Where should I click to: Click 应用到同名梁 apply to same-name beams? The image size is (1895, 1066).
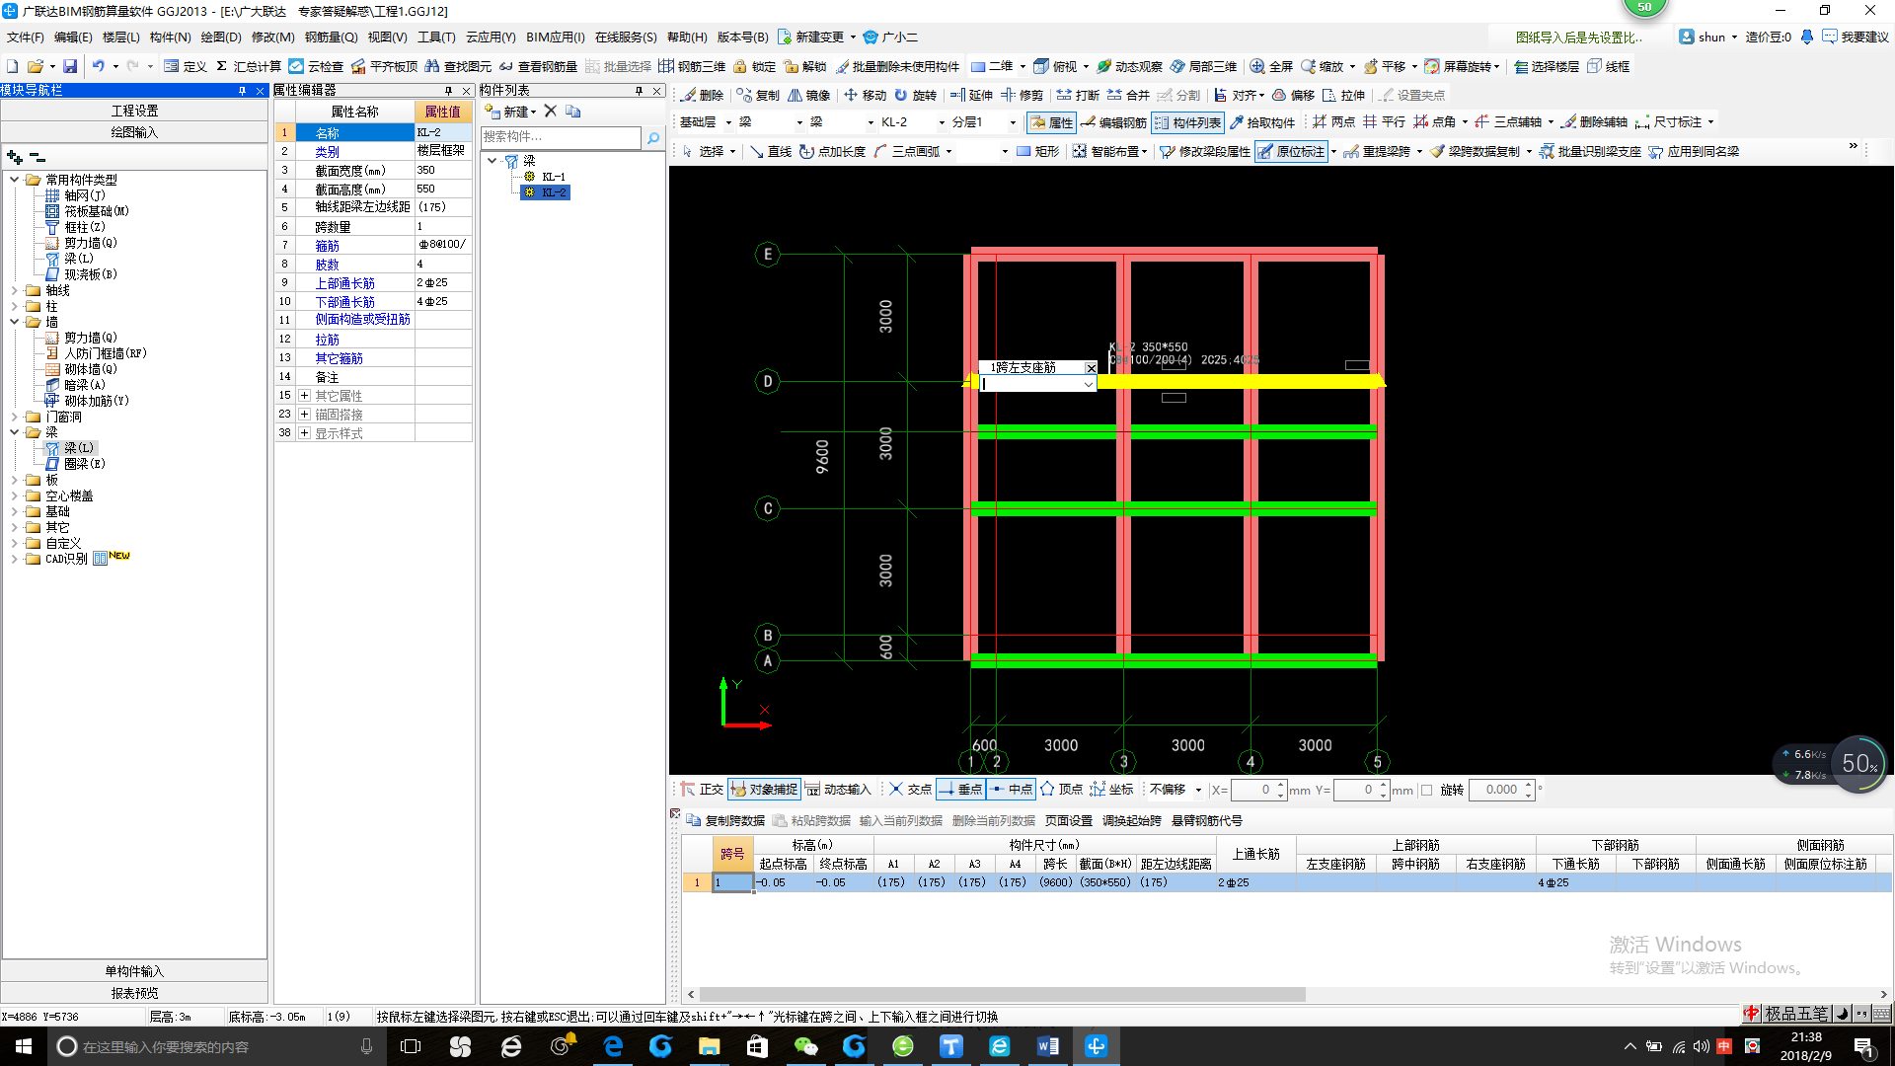tap(1694, 151)
